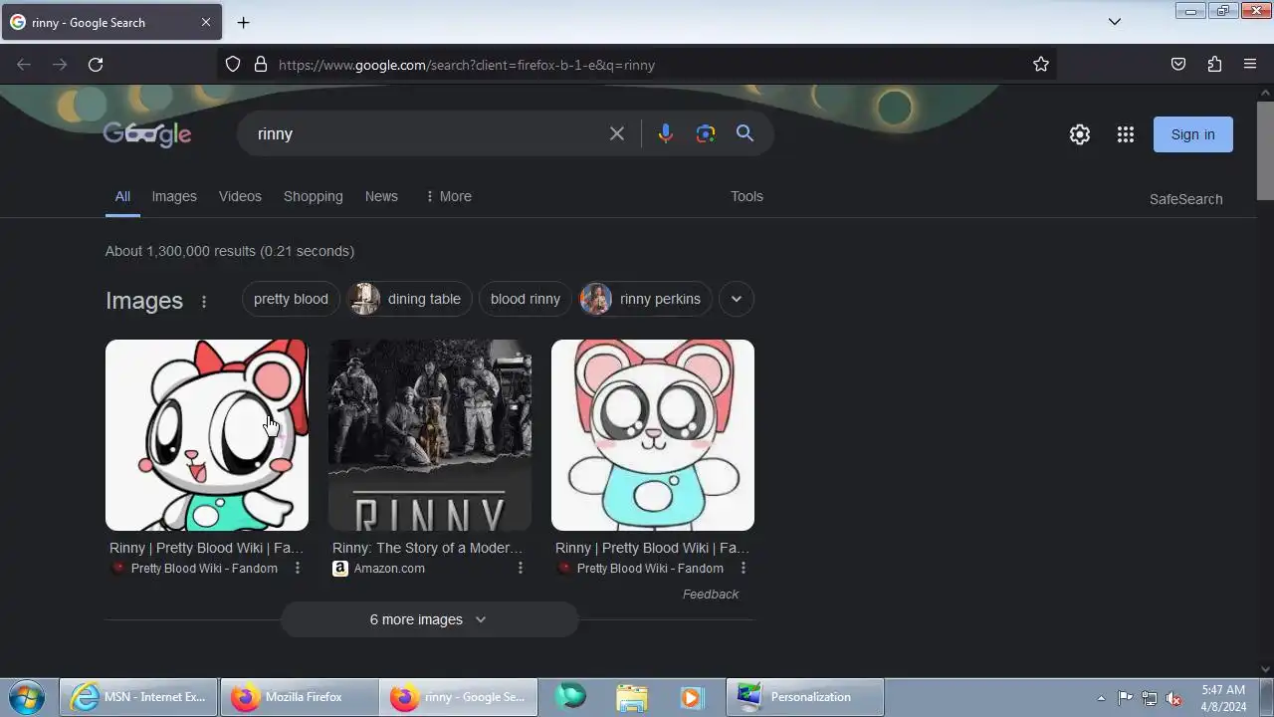Click the Feedback link
Image resolution: width=1274 pixels, height=717 pixels.
tap(711, 595)
